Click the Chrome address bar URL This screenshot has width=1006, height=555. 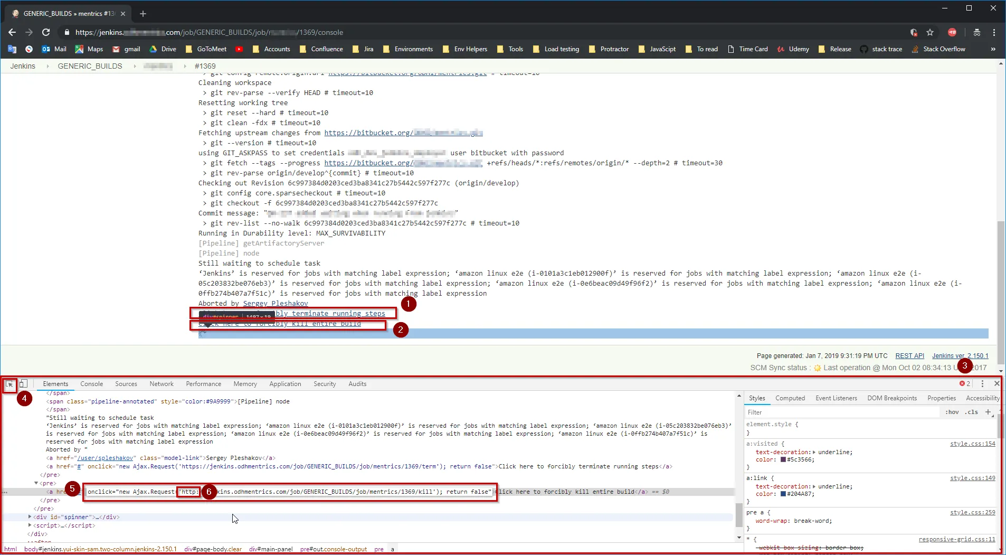pyautogui.click(x=209, y=32)
